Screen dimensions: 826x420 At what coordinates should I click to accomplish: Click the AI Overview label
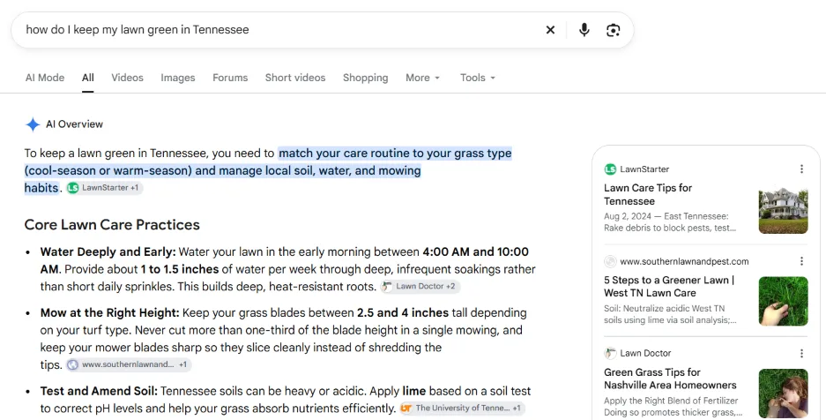[74, 124]
